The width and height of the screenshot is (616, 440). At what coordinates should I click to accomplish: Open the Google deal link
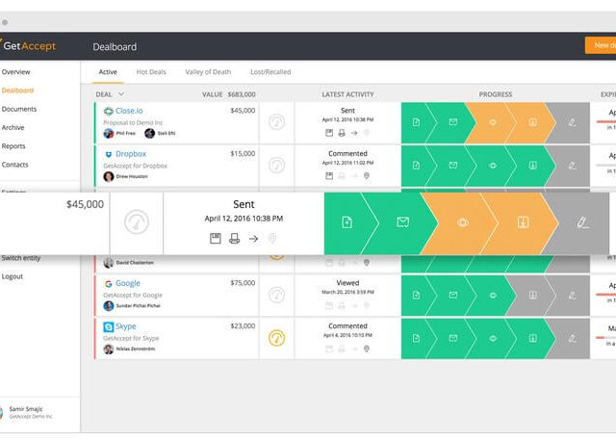(128, 283)
